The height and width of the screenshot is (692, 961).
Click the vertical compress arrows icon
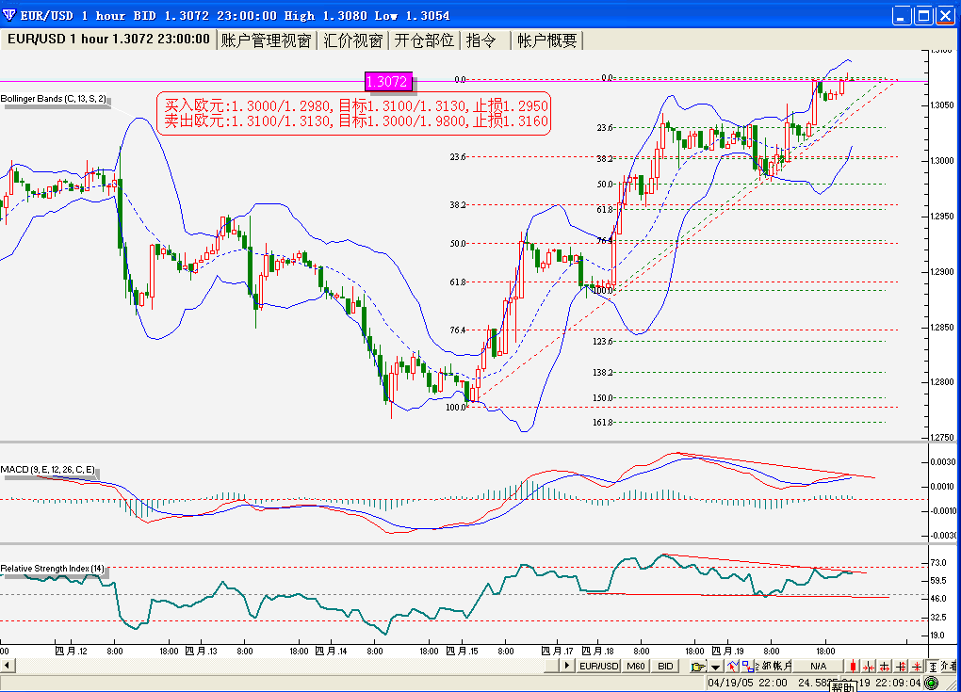917,666
